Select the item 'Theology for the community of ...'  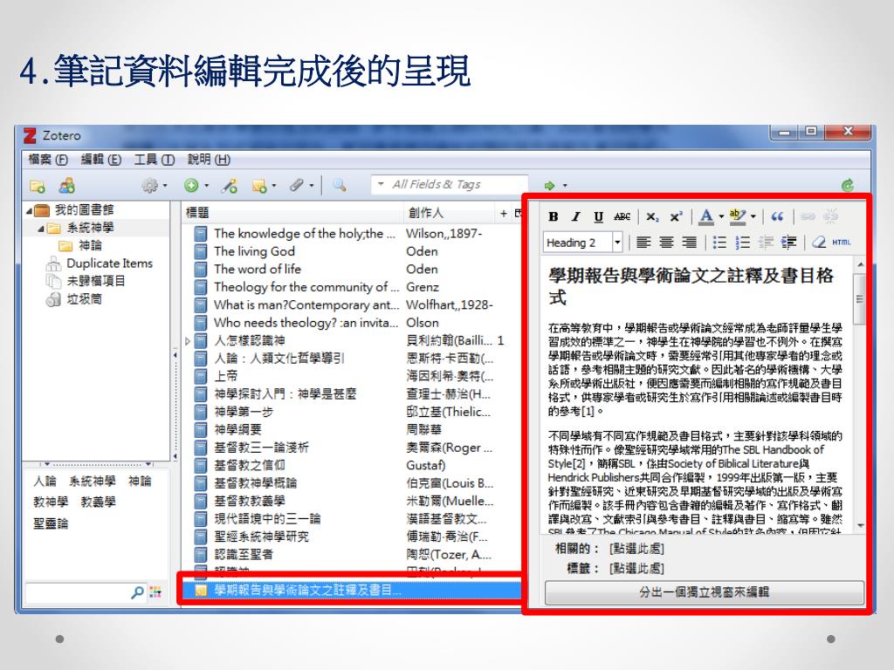(352, 287)
